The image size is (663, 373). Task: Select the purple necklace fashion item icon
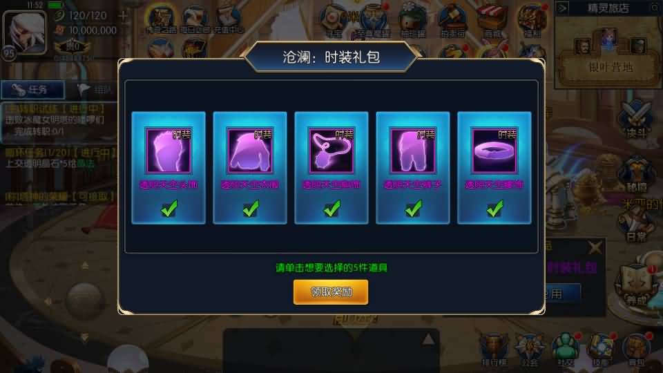[x=331, y=151]
